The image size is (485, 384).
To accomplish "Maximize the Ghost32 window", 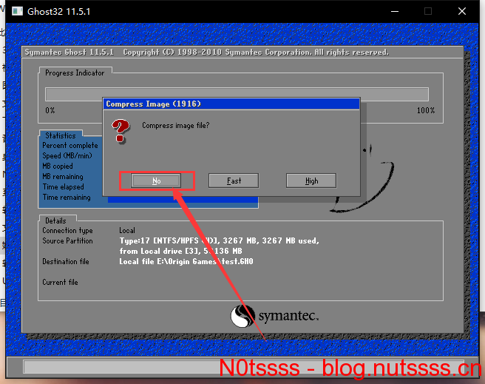I will [x=428, y=11].
